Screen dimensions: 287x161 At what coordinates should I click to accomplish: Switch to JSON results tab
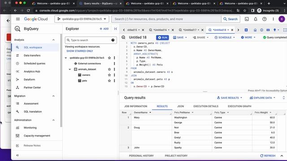pyautogui.click(x=180, y=106)
